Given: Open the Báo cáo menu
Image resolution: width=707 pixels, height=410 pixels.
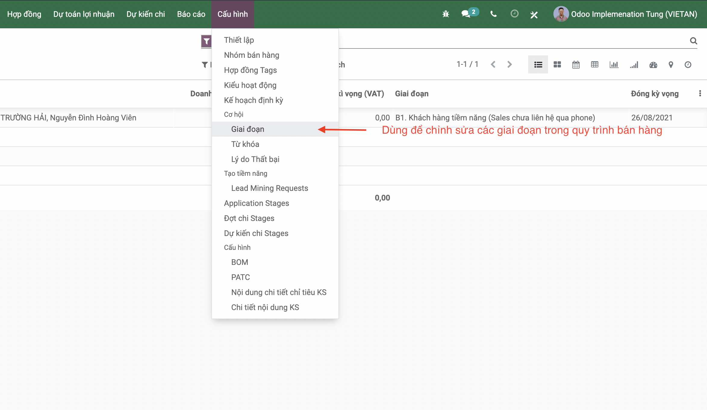Looking at the screenshot, I should (x=191, y=14).
